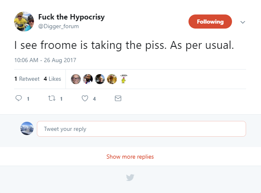
Task: Toggle the red Following button
Action: tap(210, 22)
